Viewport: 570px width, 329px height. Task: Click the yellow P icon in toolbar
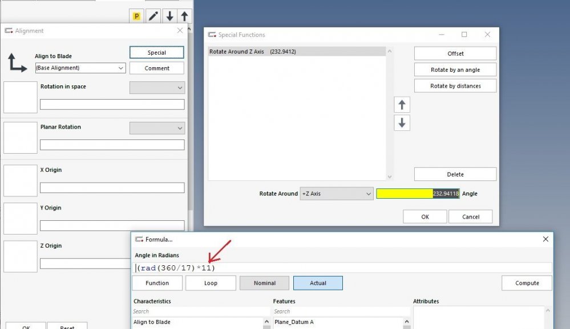pyautogui.click(x=137, y=16)
